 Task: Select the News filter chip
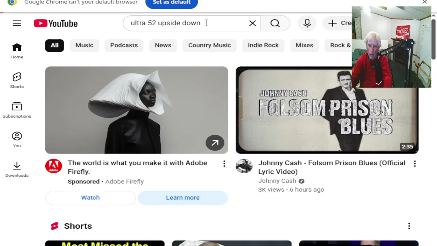[x=163, y=45]
